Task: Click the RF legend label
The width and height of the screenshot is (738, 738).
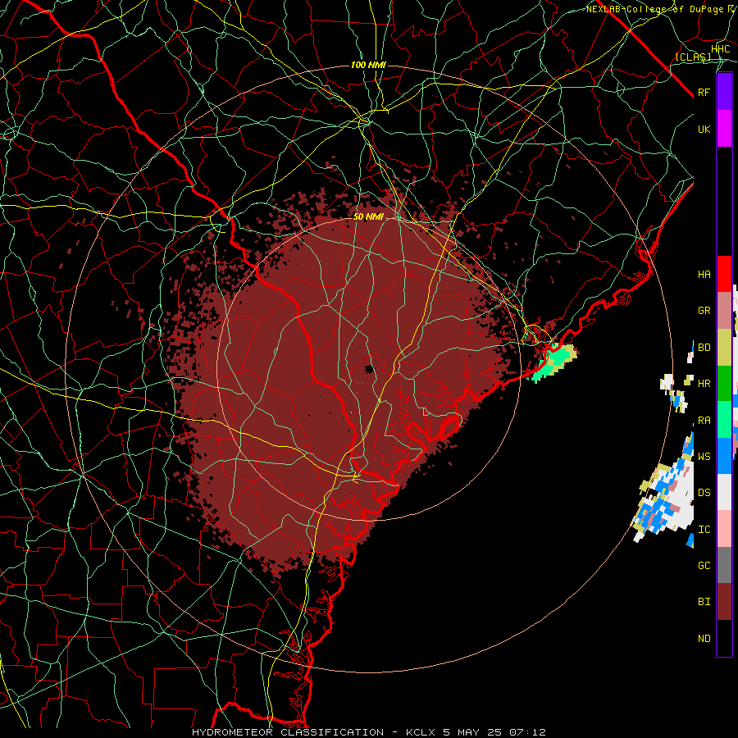Action: (x=704, y=92)
